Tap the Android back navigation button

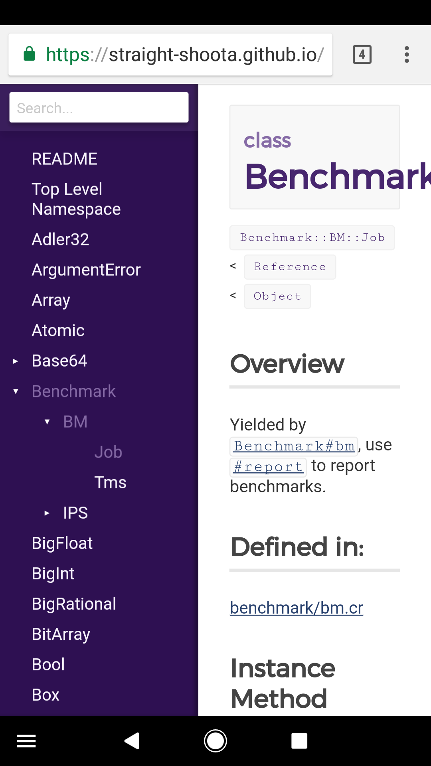coord(132,741)
